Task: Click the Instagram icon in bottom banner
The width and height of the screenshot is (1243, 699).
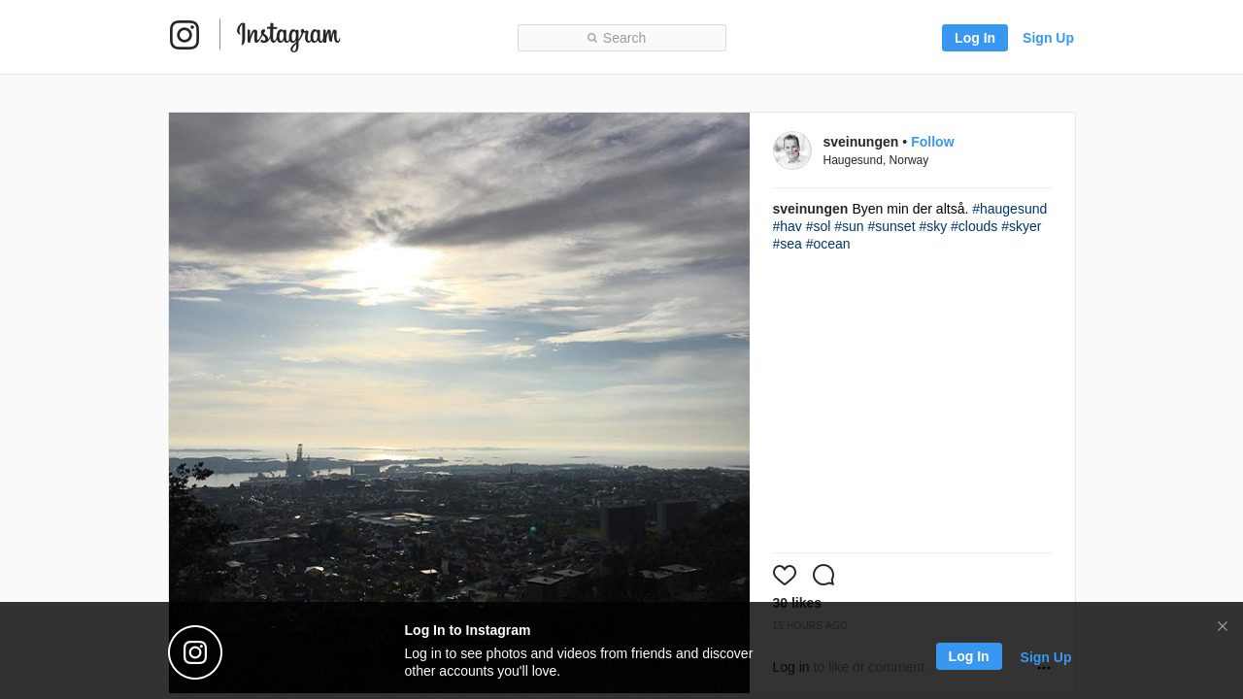Action: (195, 652)
